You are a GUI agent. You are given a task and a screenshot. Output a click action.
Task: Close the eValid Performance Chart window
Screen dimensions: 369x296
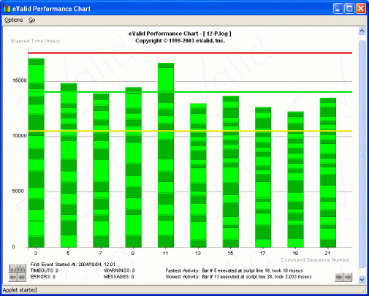pyautogui.click(x=361, y=9)
